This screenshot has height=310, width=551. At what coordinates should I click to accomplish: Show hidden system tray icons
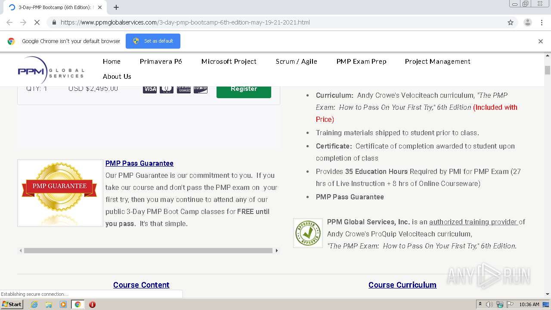[480, 304]
